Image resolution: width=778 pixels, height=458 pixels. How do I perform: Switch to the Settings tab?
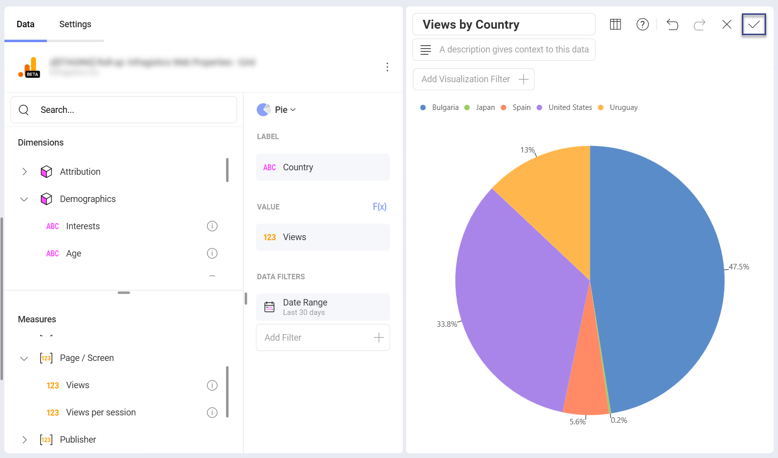[75, 24]
